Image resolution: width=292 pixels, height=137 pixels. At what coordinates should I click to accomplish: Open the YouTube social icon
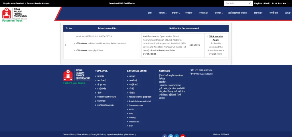tap(183, 136)
